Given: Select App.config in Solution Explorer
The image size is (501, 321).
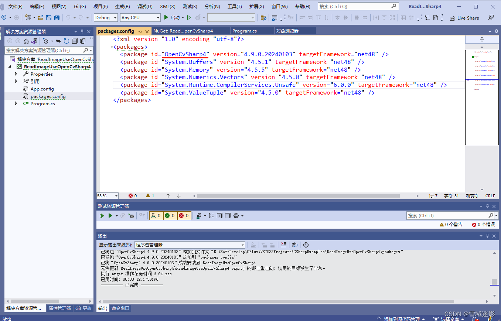Looking at the screenshot, I should (x=42, y=89).
